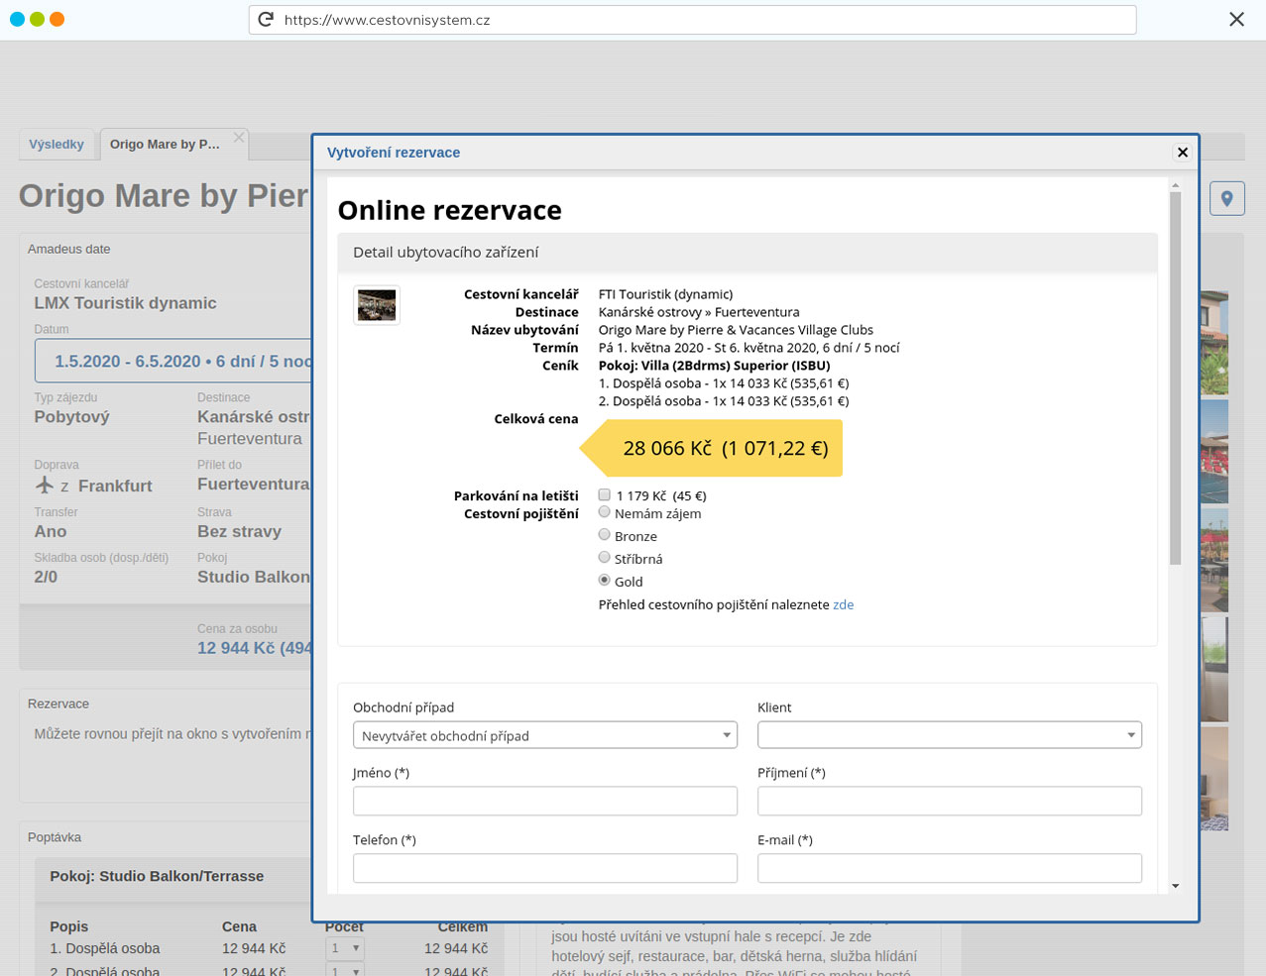Click the map pin location button

tap(1227, 198)
